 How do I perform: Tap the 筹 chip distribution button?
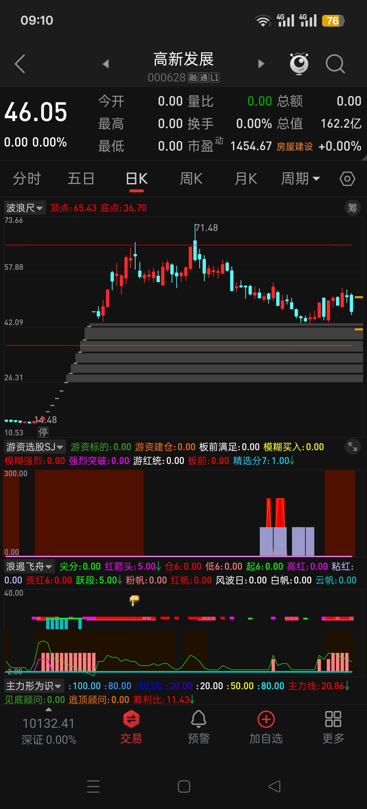pos(352,208)
